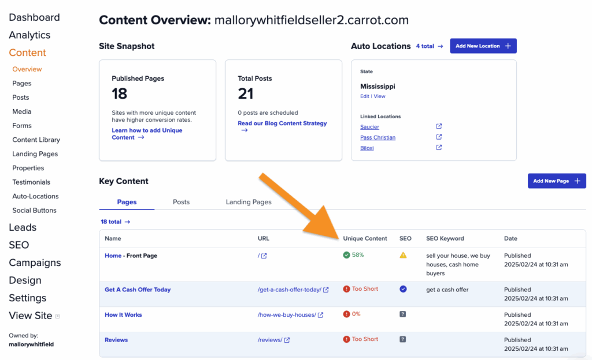Click red alert icon beside 0% unique content

(346, 314)
